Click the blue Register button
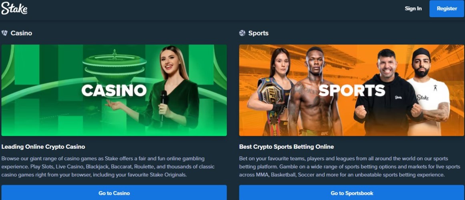 point(447,9)
